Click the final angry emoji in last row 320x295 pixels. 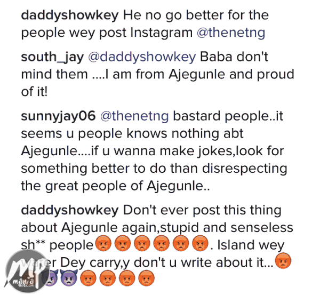[x=146, y=277]
